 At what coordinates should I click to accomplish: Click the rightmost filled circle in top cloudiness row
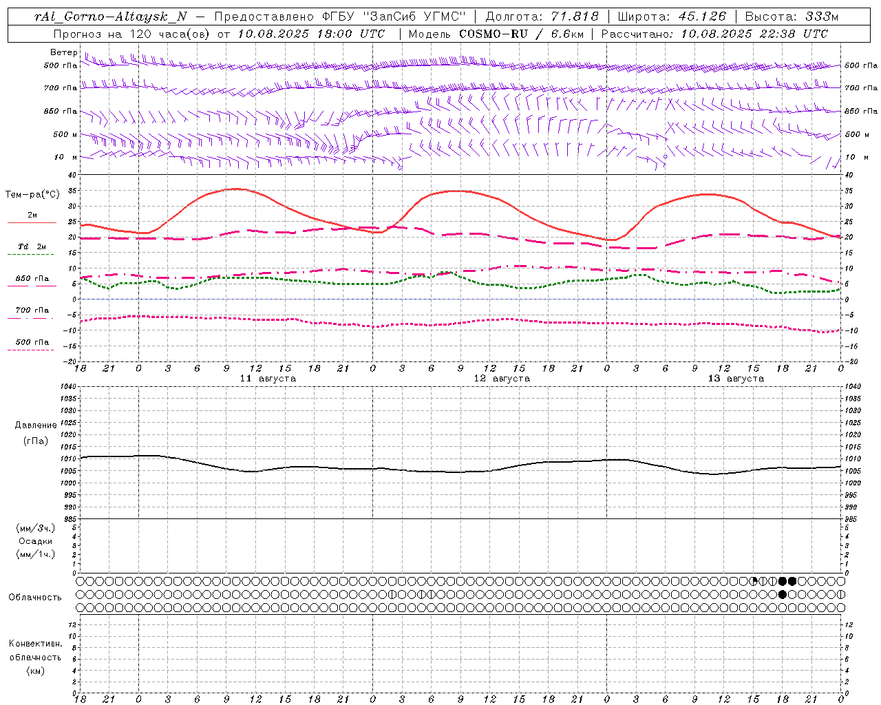coord(792,581)
